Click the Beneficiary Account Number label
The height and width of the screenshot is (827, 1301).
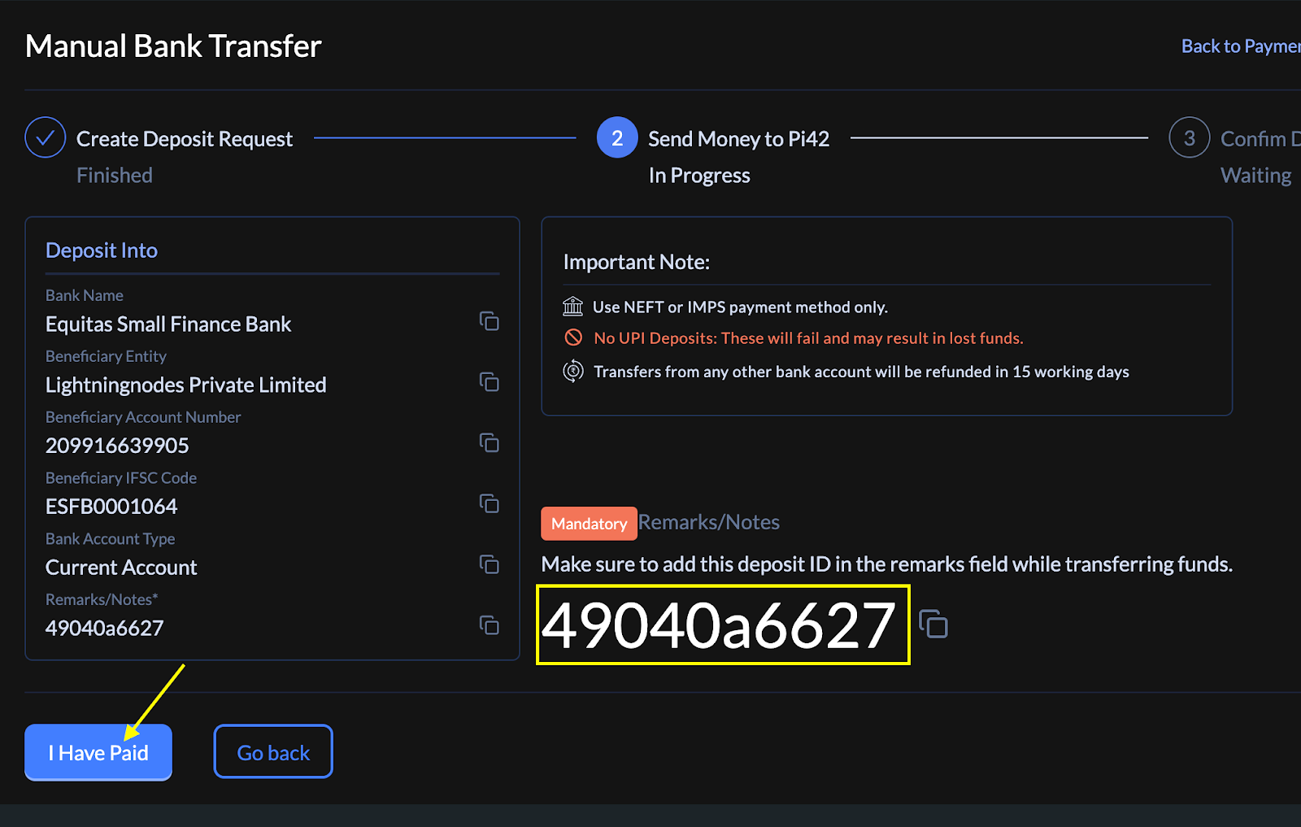143,417
